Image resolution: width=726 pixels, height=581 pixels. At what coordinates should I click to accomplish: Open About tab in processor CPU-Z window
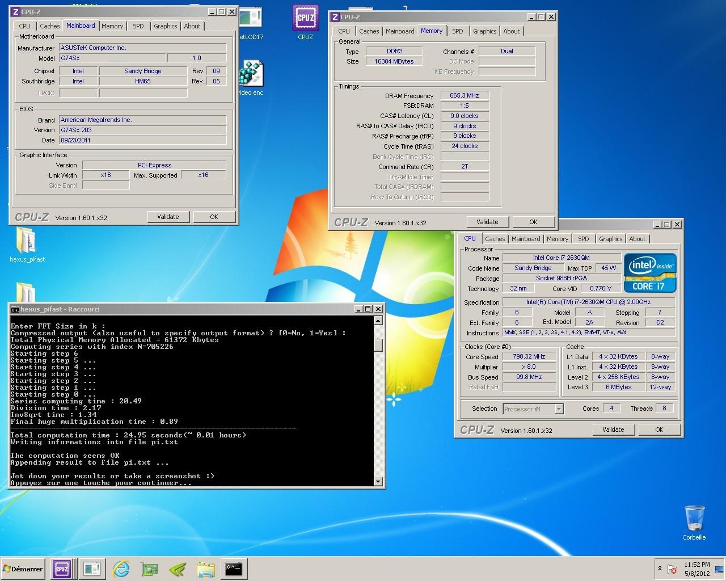(637, 239)
